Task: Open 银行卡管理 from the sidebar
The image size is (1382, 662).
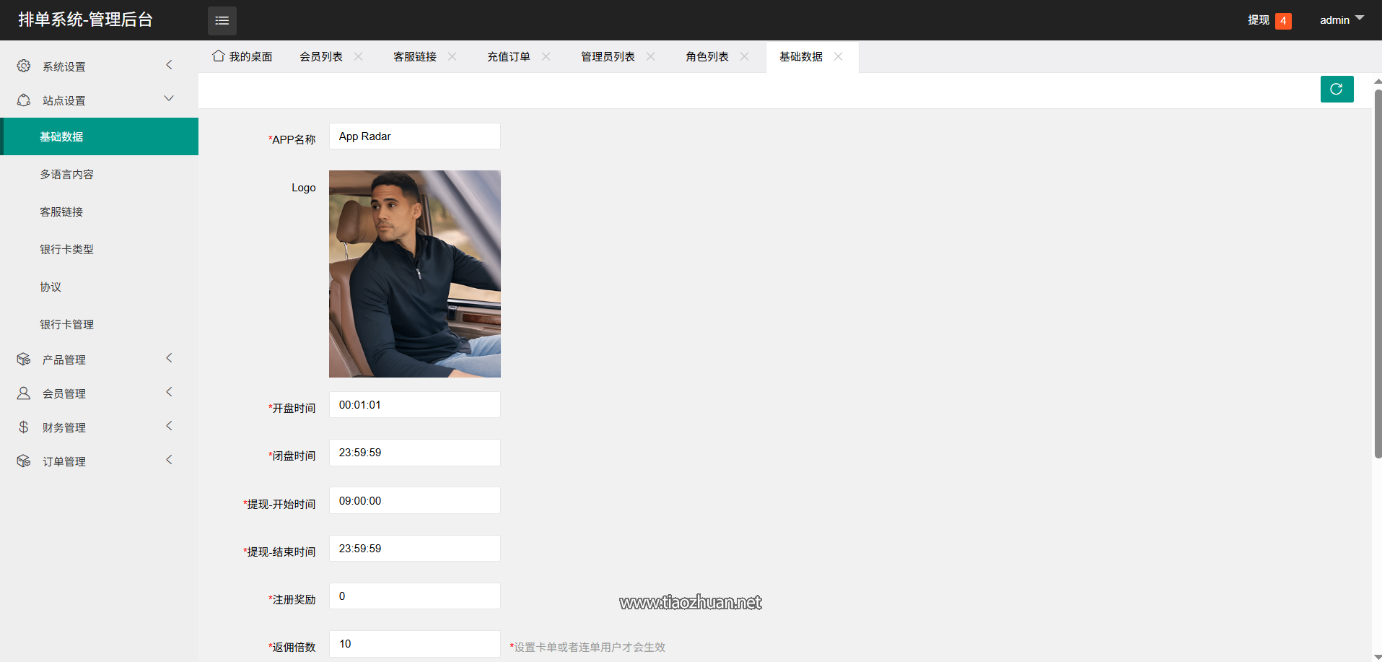Action: 66,323
